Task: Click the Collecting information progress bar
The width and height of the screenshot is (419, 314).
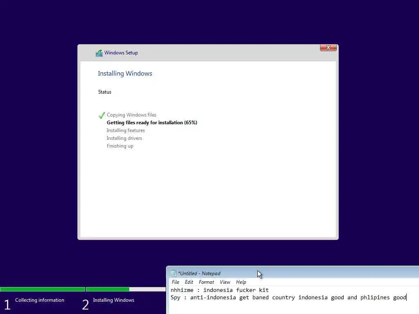Action: 43,289
